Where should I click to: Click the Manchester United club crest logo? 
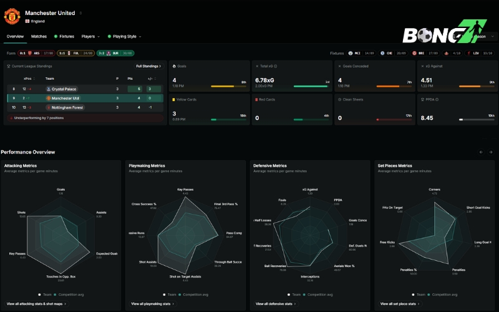tap(12, 16)
